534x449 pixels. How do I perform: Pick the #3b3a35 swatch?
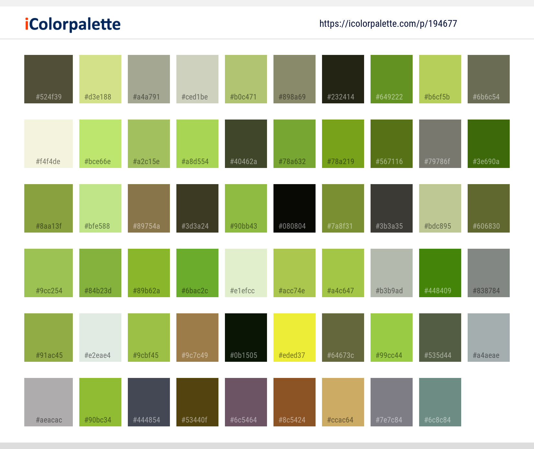tap(392, 208)
